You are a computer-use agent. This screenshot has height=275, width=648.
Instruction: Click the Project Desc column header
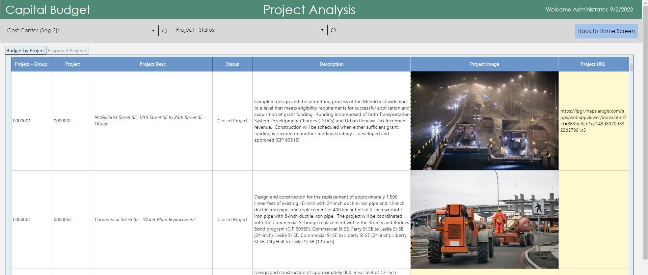153,64
